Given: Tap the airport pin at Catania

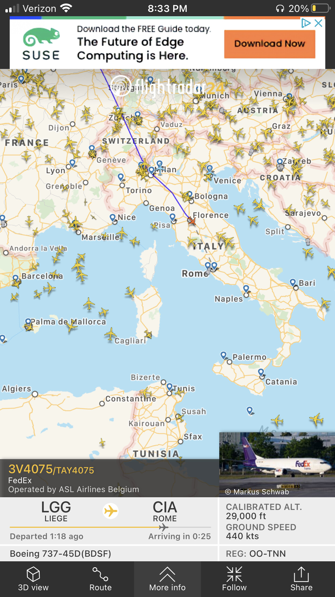Looking at the screenshot, I should 261,373.
